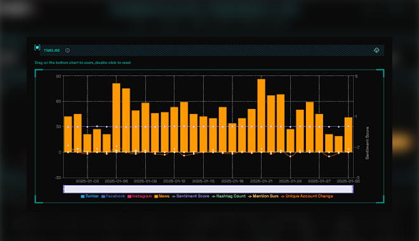The width and height of the screenshot is (419, 241).
Task: Toggle the Sentiment Score line in legend
Action: (190, 196)
